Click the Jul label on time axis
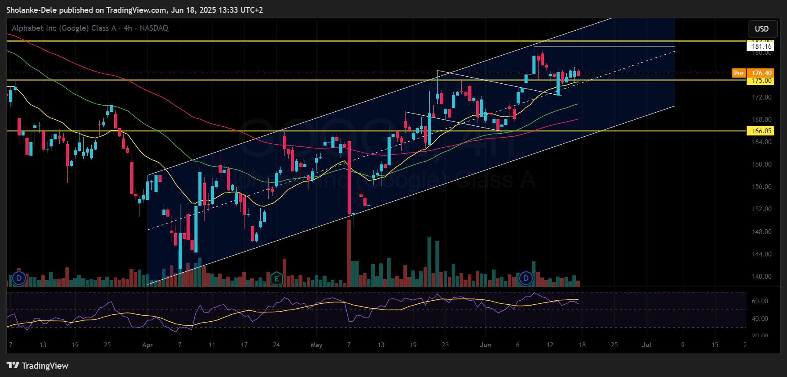Image resolution: width=787 pixels, height=377 pixels. [x=647, y=345]
